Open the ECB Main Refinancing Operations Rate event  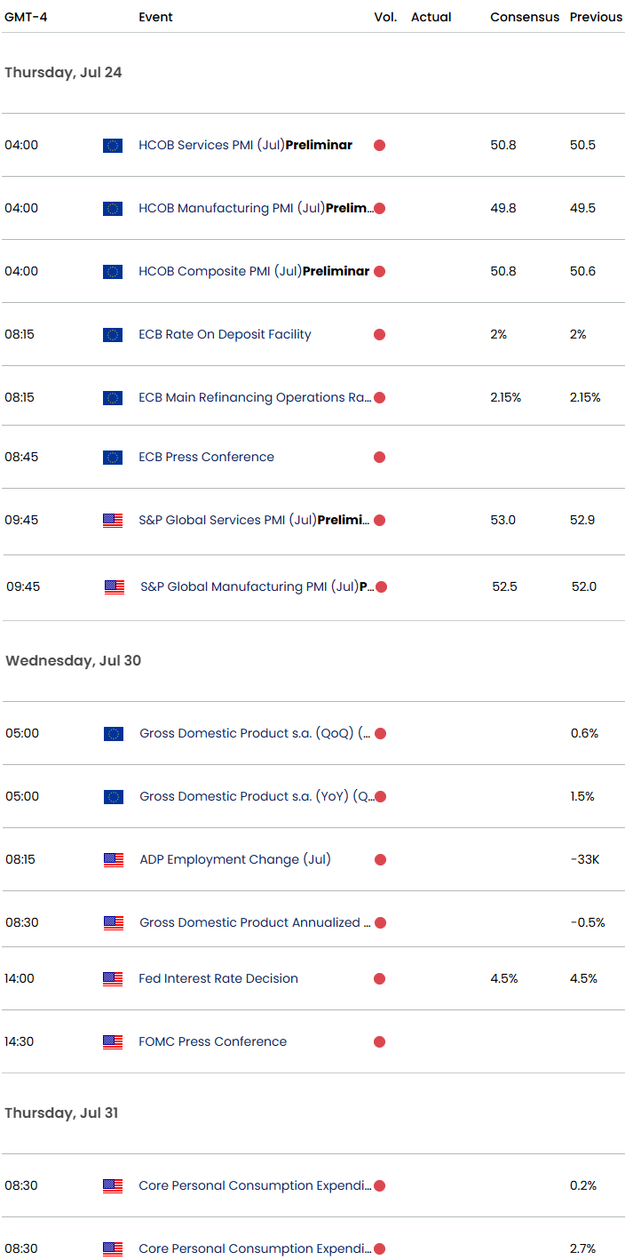tap(255, 398)
